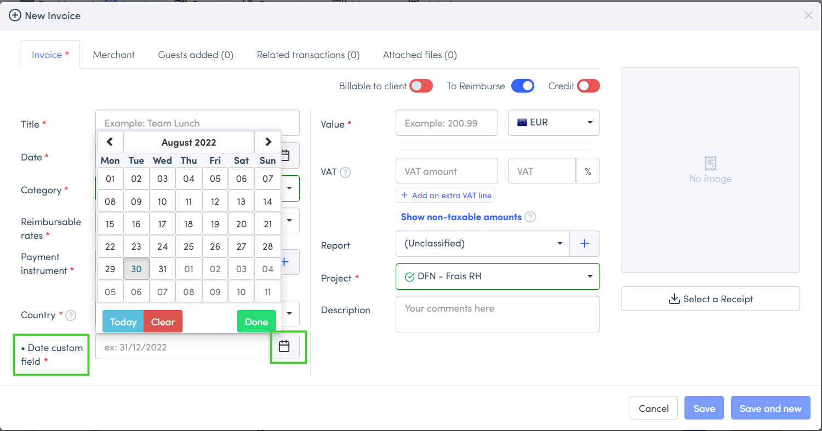Open the Attached files (0) tab
The image size is (822, 431).
click(x=420, y=55)
